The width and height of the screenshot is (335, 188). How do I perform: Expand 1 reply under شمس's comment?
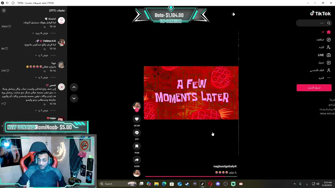click(x=42, y=110)
